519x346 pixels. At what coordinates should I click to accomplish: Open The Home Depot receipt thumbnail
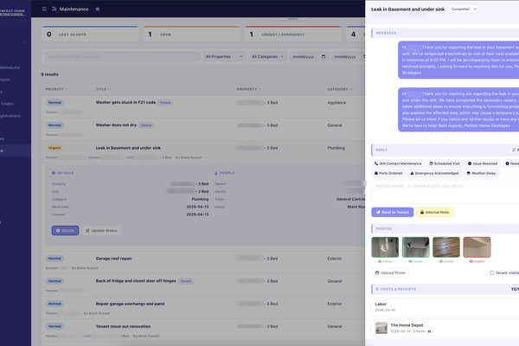pyautogui.click(x=381, y=328)
